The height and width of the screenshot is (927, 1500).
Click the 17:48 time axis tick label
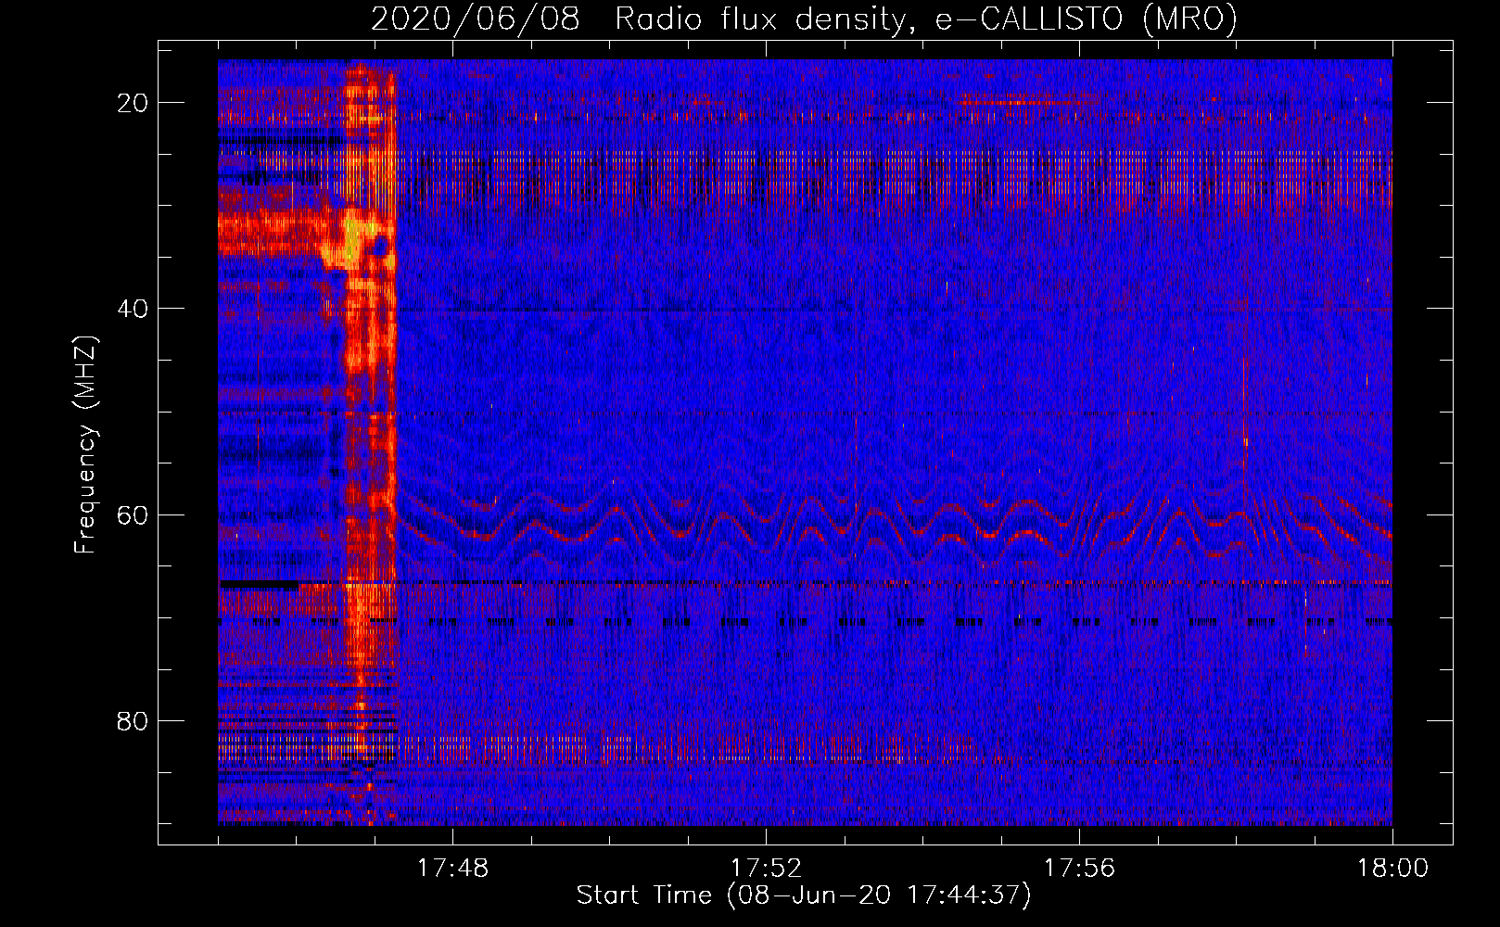pos(452,869)
